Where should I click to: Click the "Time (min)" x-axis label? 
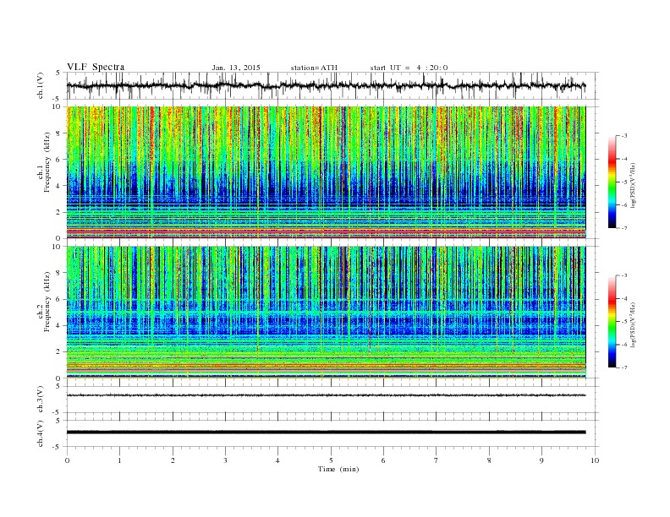click(x=338, y=469)
